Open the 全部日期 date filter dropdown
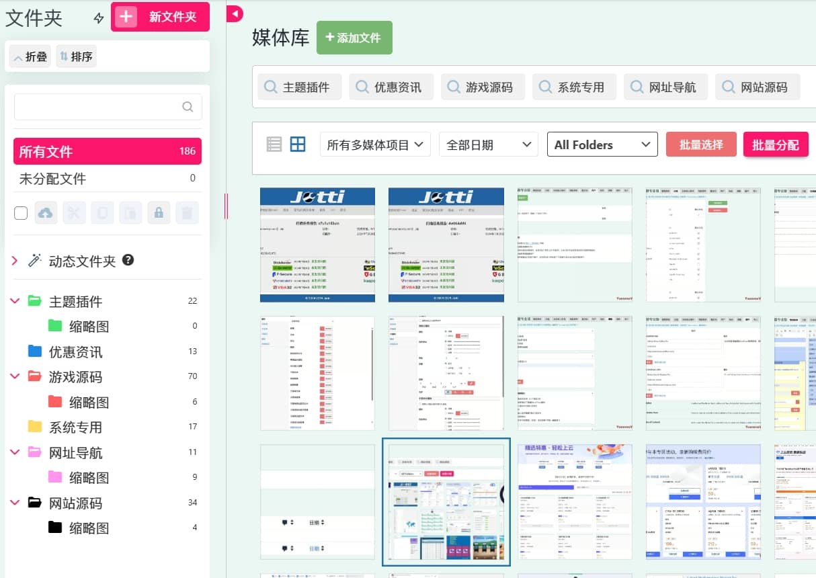 [488, 144]
